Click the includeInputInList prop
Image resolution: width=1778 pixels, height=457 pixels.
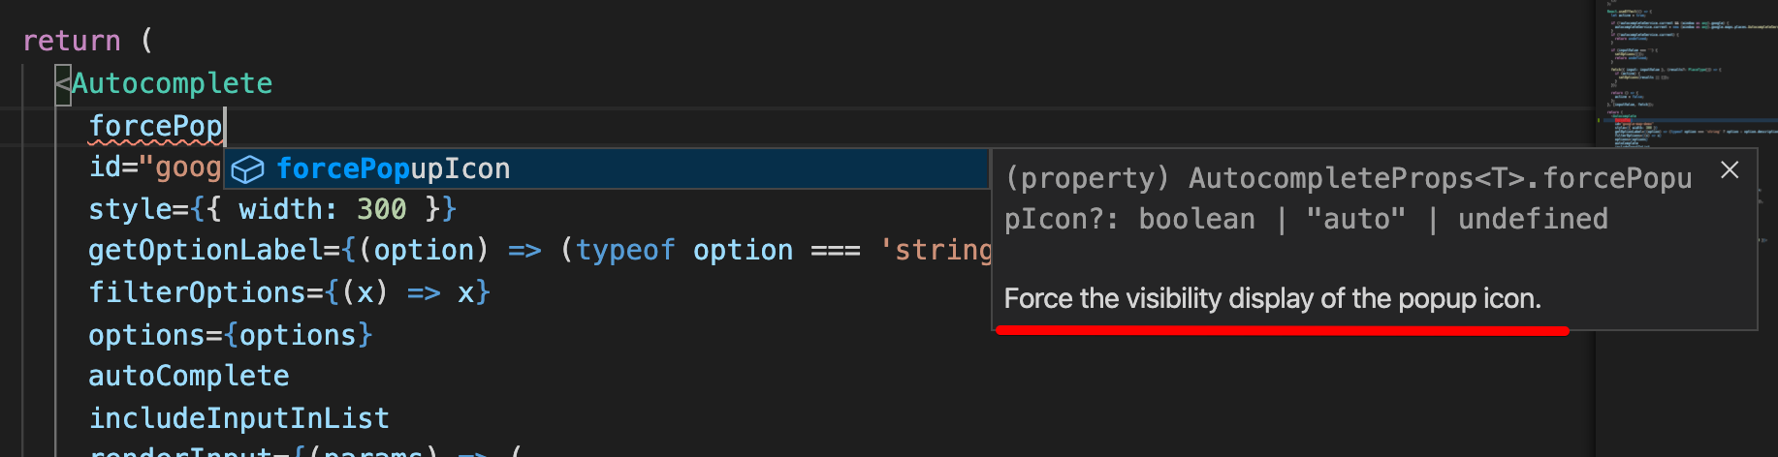coord(238,418)
